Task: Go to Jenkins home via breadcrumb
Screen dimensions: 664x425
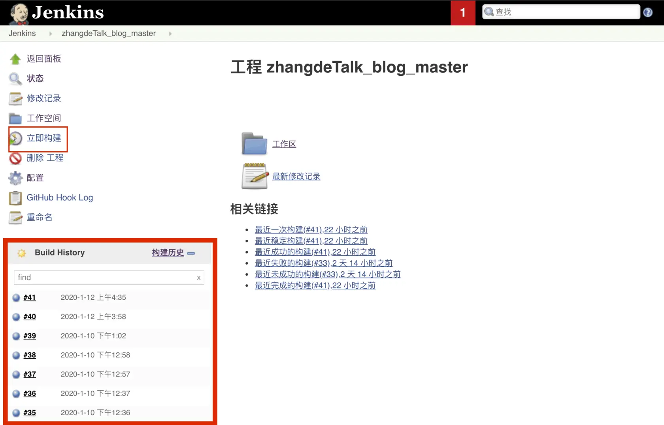Action: (x=22, y=33)
